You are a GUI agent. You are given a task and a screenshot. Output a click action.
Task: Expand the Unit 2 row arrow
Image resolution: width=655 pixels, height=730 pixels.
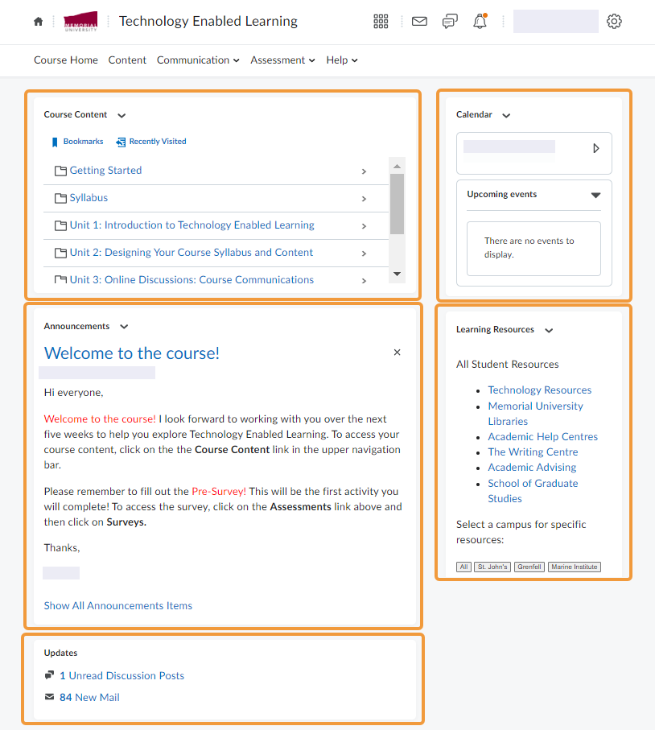[364, 254]
